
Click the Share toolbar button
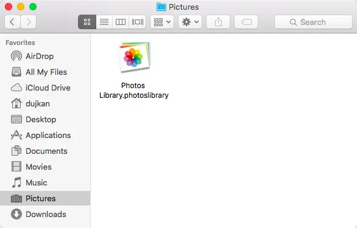(218, 22)
